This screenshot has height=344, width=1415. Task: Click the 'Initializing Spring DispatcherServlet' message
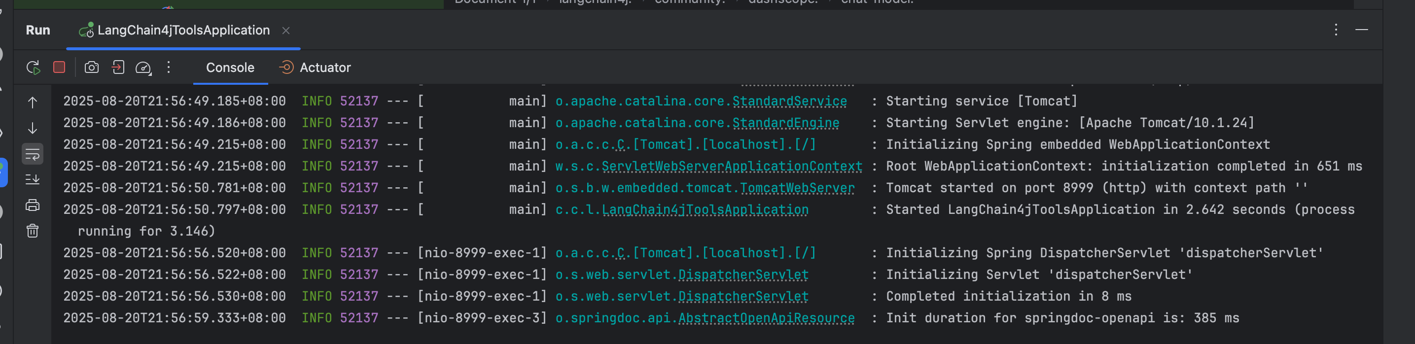pos(1105,253)
